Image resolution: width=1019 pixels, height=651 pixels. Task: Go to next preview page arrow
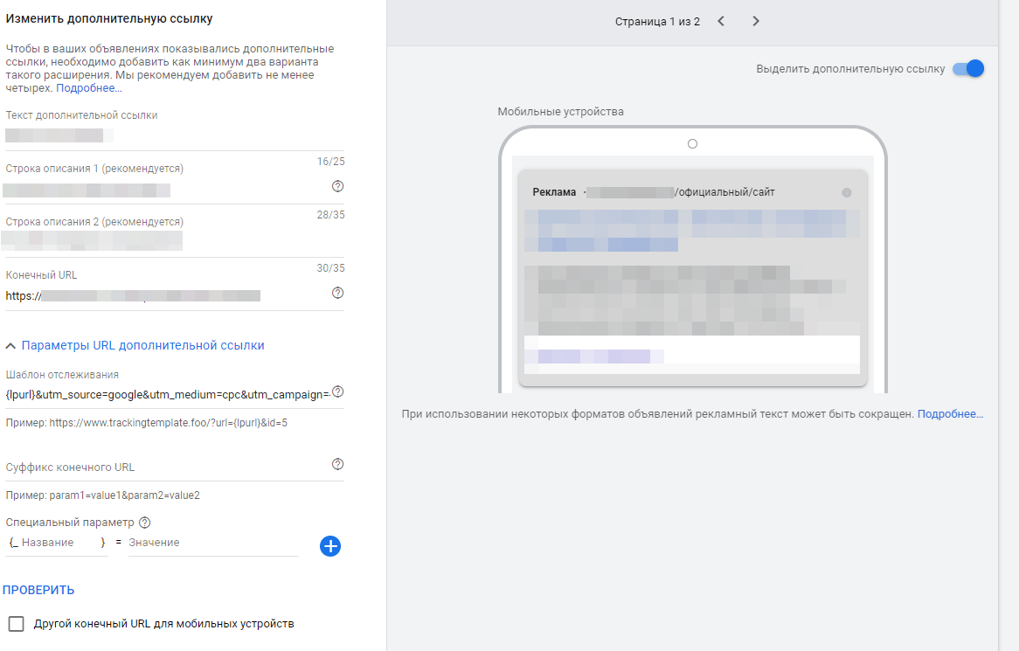[x=756, y=22]
